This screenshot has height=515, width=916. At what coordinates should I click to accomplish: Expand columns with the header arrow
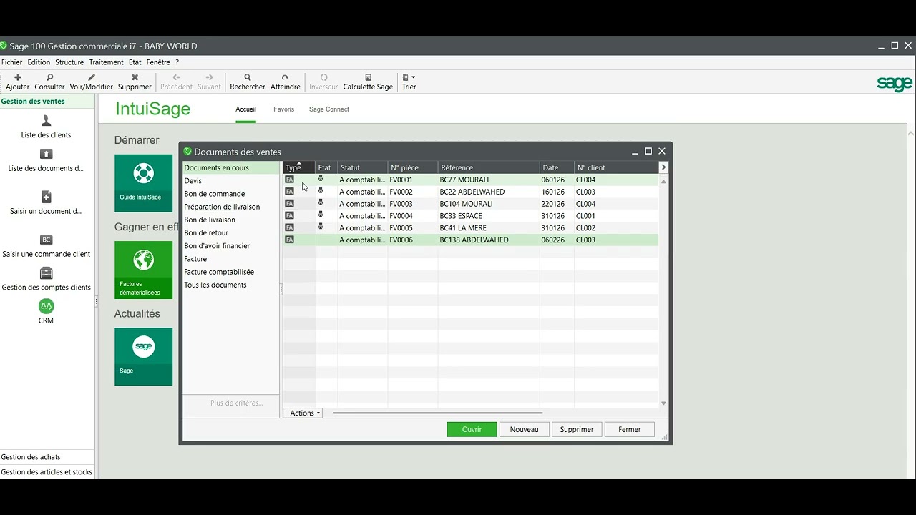tap(663, 167)
